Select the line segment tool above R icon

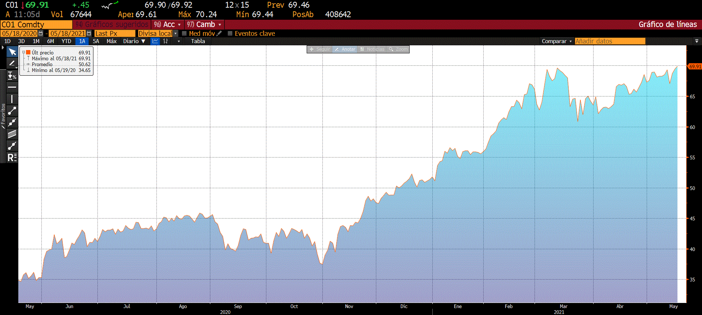click(x=12, y=146)
